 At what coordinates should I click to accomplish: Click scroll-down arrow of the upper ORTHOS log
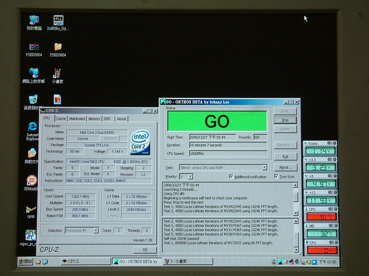click(x=296, y=213)
